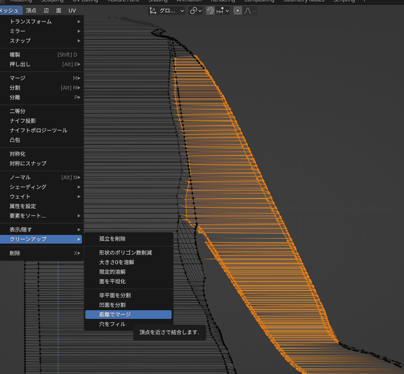Choose 複製 from the mesh menu

coord(41,55)
